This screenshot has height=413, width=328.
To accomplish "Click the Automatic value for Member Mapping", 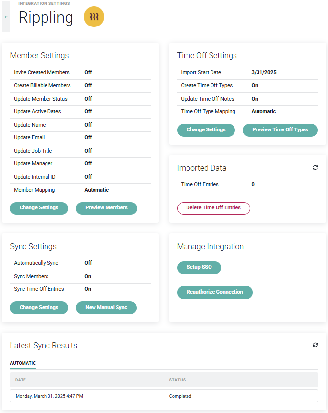I will tap(96, 190).
